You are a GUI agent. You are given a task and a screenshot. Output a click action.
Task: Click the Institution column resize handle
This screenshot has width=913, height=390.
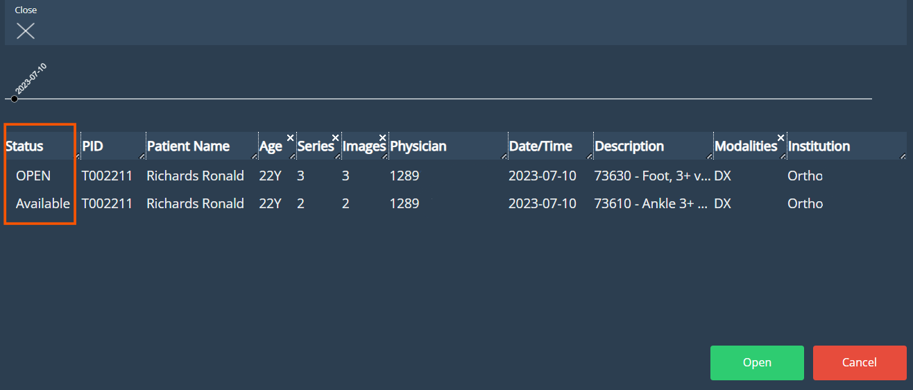pos(902,157)
